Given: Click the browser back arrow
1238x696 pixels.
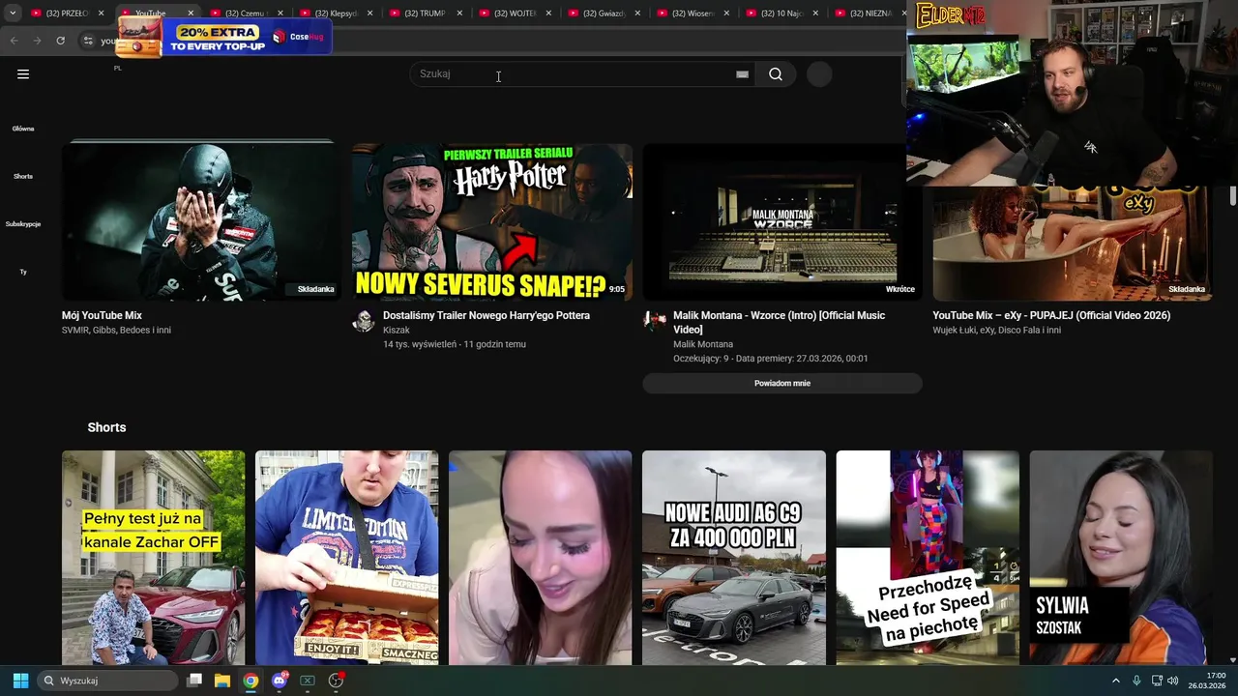Looking at the screenshot, I should (14, 41).
